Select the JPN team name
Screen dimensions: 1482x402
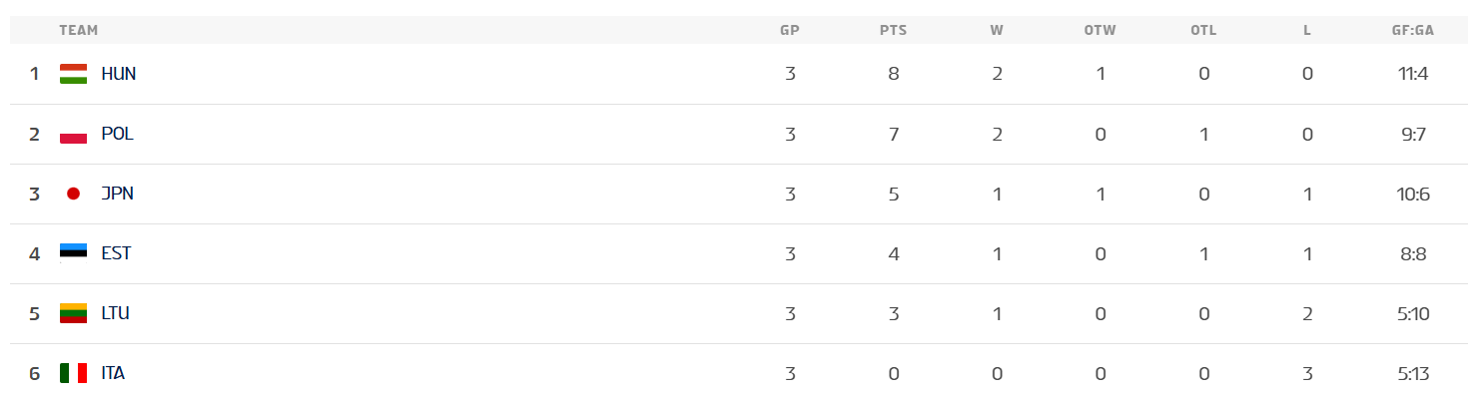point(117,194)
